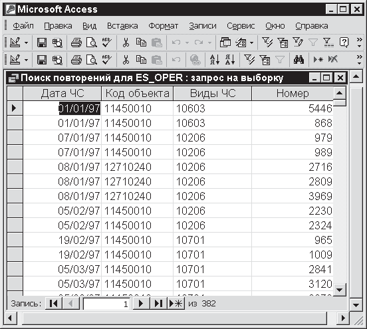Go to the last record button
This screenshot has width=367, height=329.
click(x=158, y=304)
